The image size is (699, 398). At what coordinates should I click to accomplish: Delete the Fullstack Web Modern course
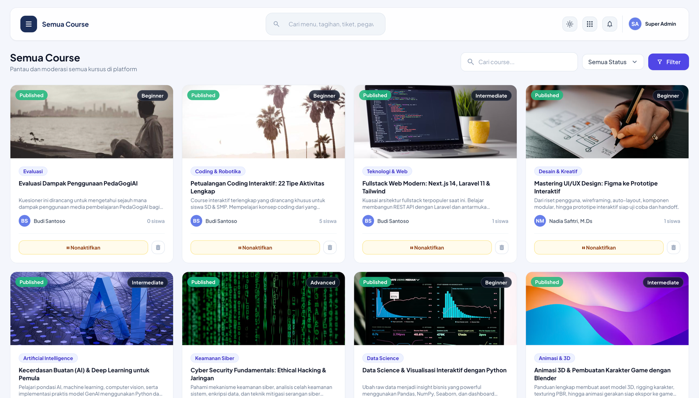click(502, 247)
